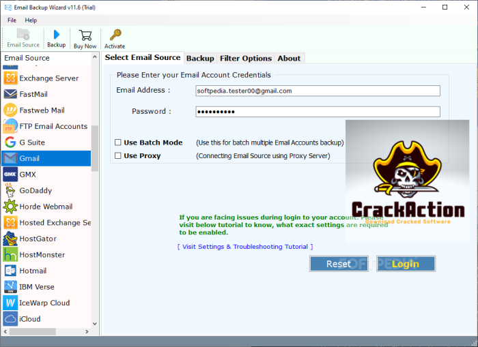Image resolution: width=478 pixels, height=347 pixels.
Task: Click the source list scroll down arrow
Action: click(95, 324)
